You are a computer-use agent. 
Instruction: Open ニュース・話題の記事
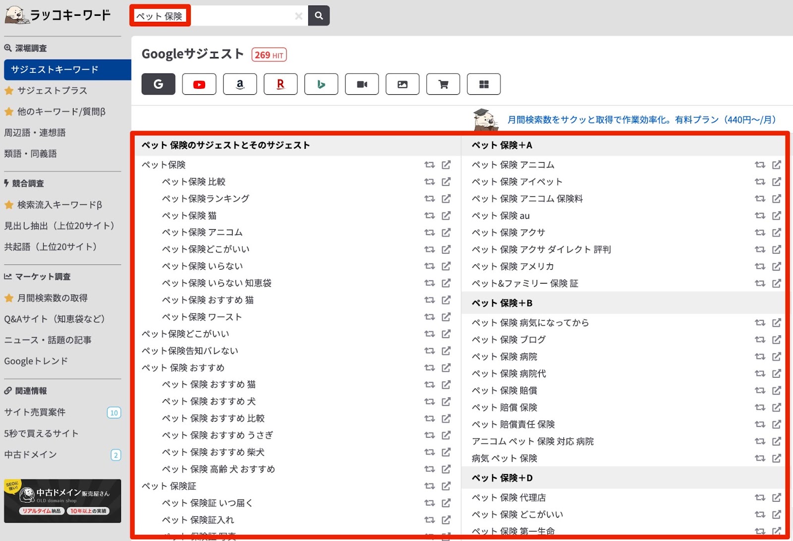point(48,340)
